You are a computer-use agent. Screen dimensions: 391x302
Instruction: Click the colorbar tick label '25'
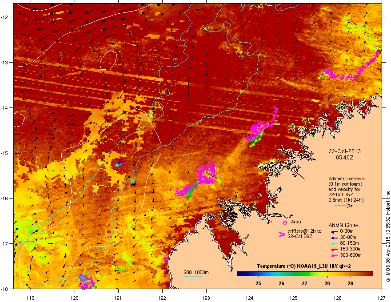pyautogui.click(x=258, y=283)
